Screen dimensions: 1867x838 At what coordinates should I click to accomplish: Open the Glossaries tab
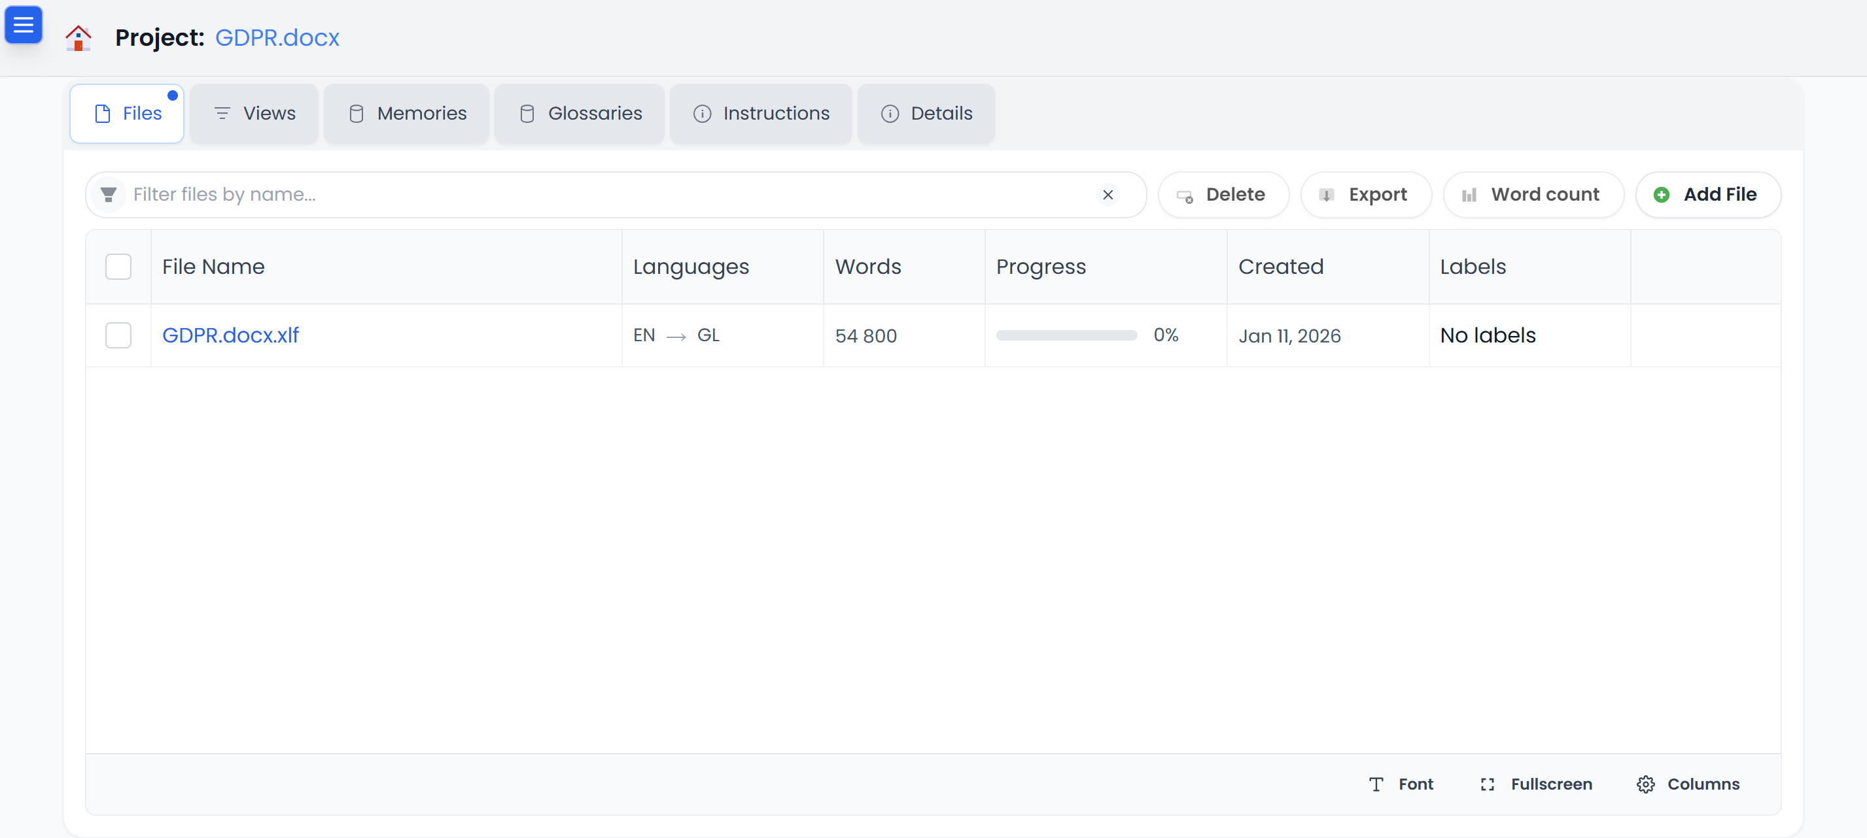click(579, 113)
